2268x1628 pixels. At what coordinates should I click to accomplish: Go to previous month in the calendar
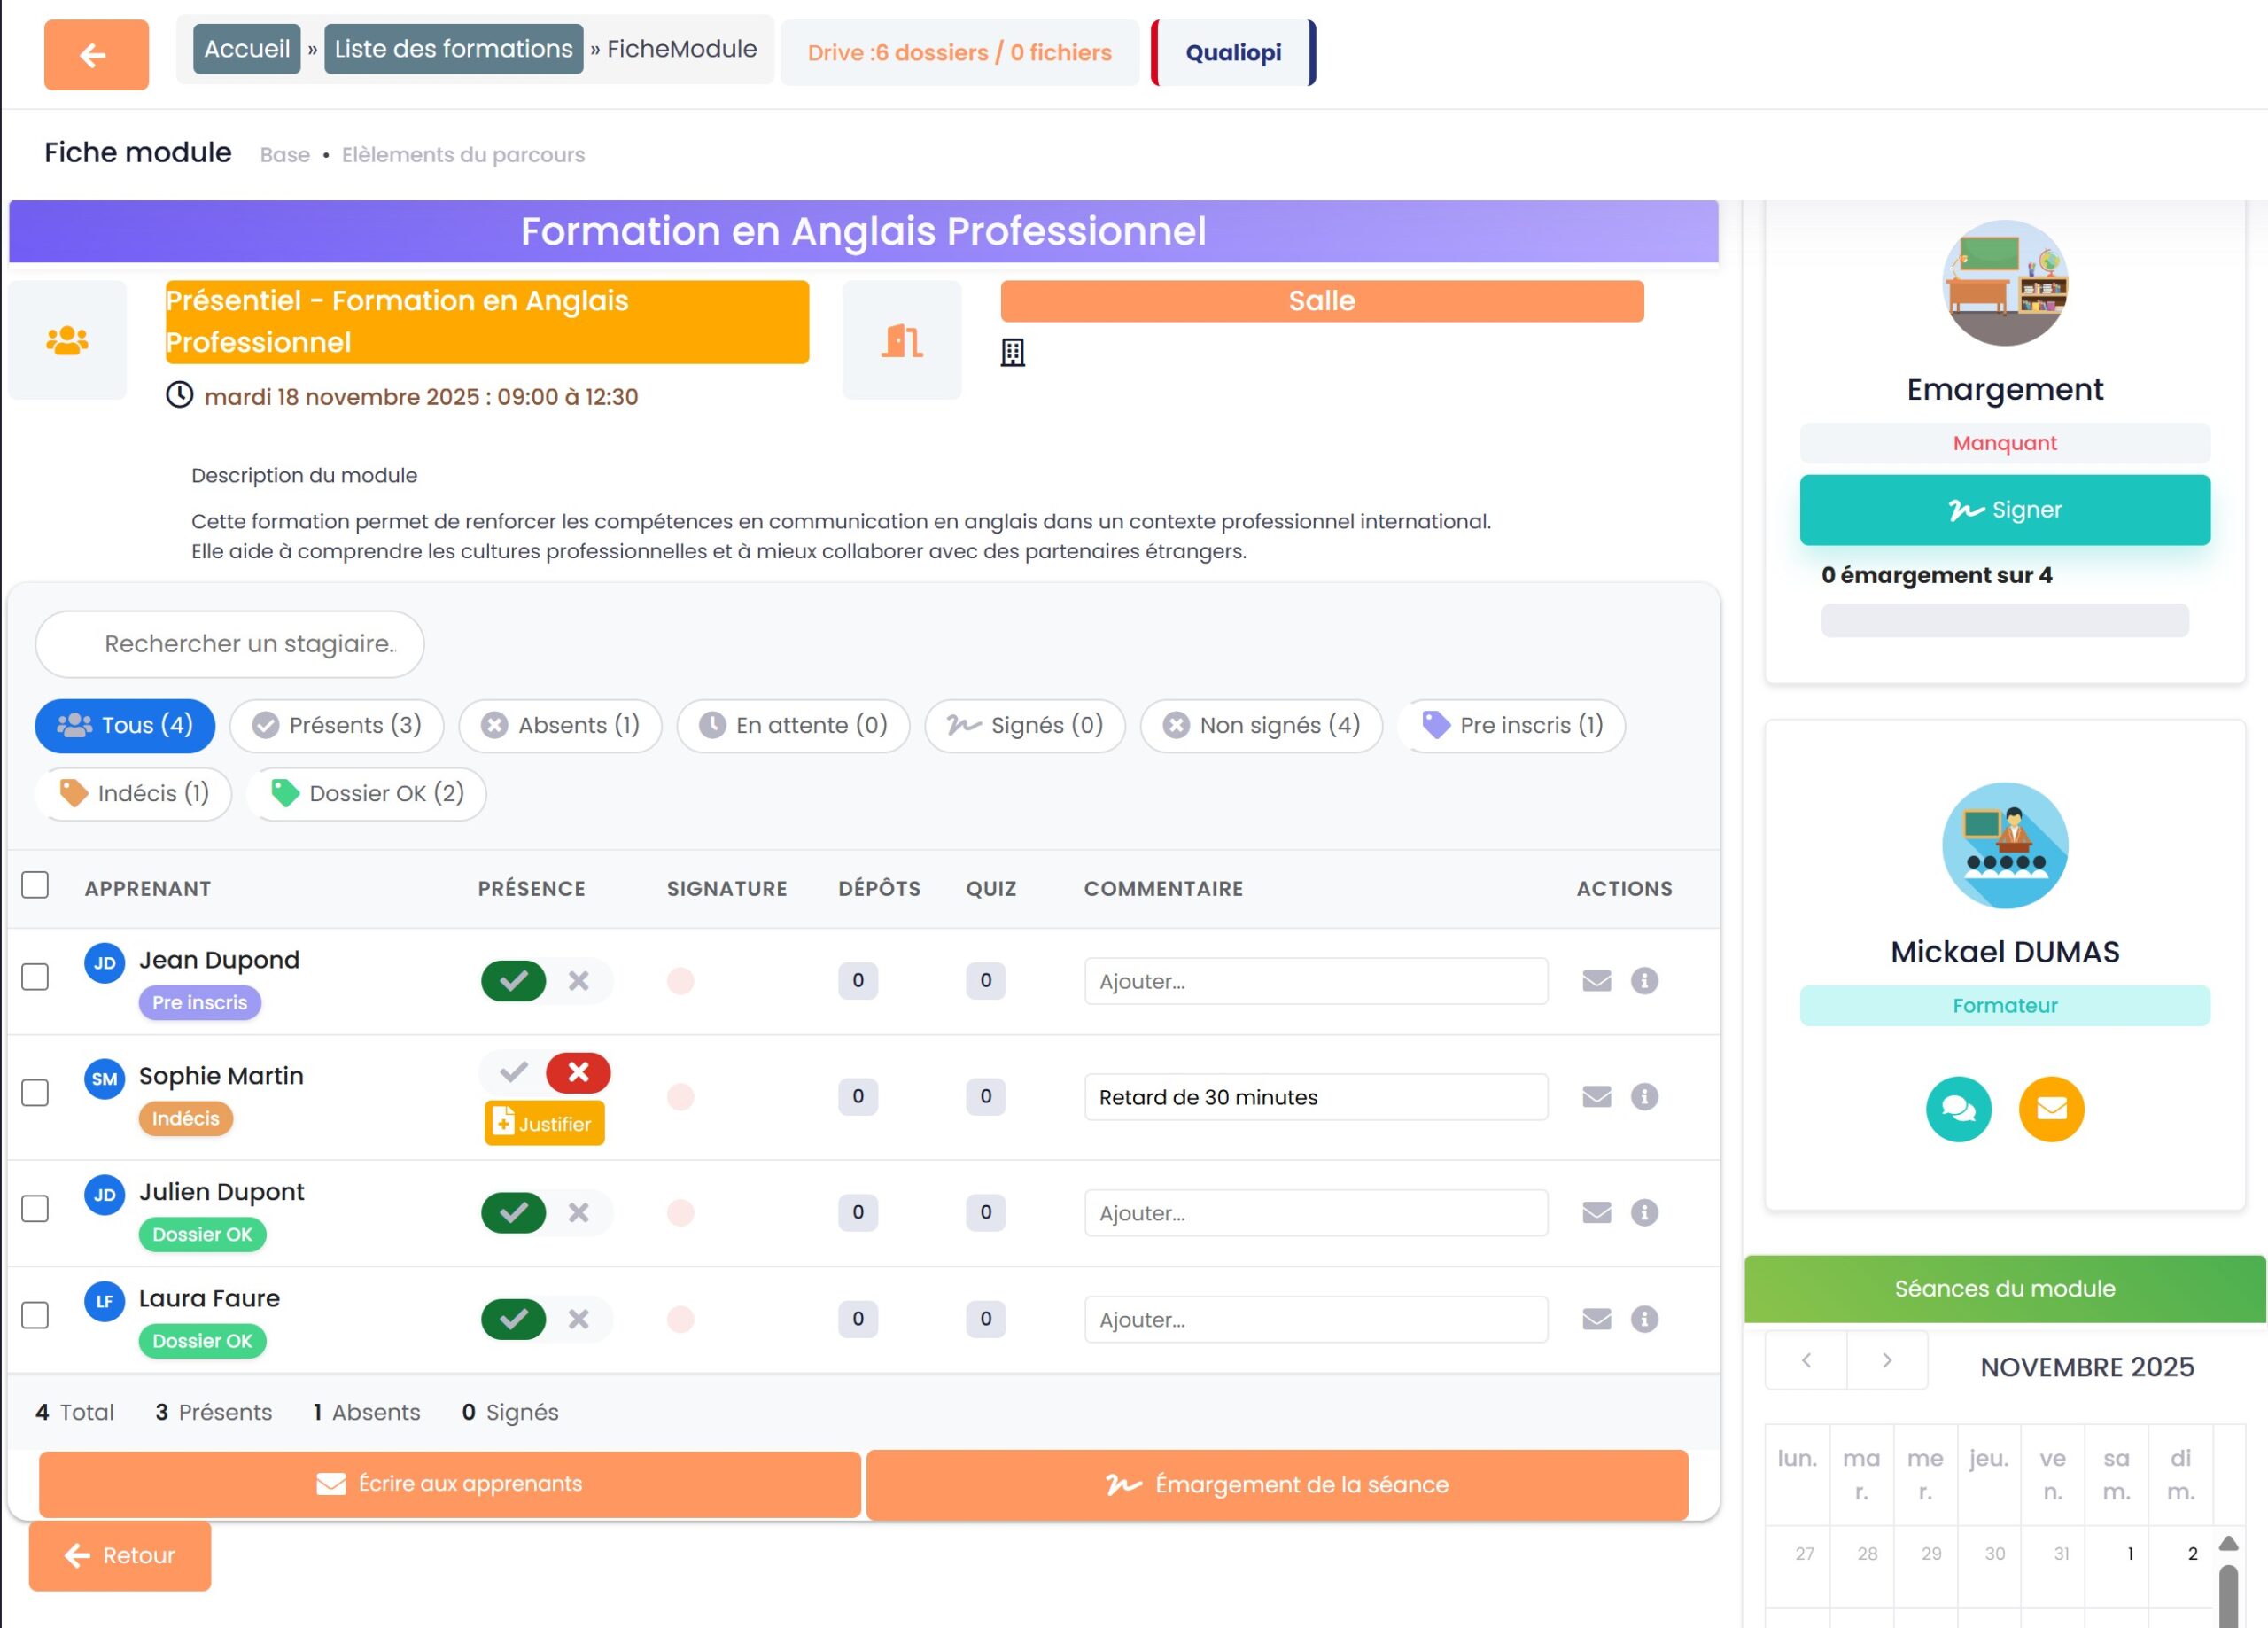click(x=1806, y=1361)
